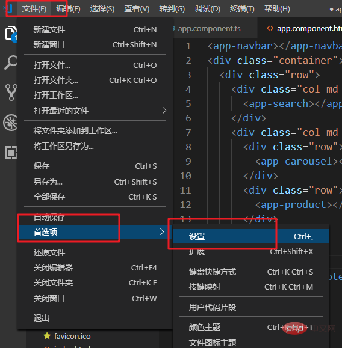
Task: Open the 查看(V) menu
Action: coord(137,9)
